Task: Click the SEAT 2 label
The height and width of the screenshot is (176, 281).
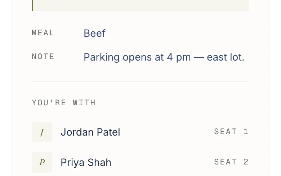Action: 231,162
